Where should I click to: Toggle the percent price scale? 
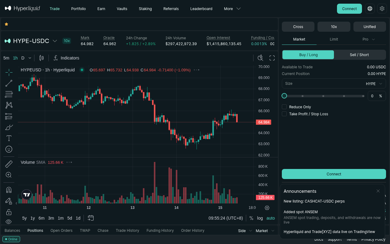251,218
